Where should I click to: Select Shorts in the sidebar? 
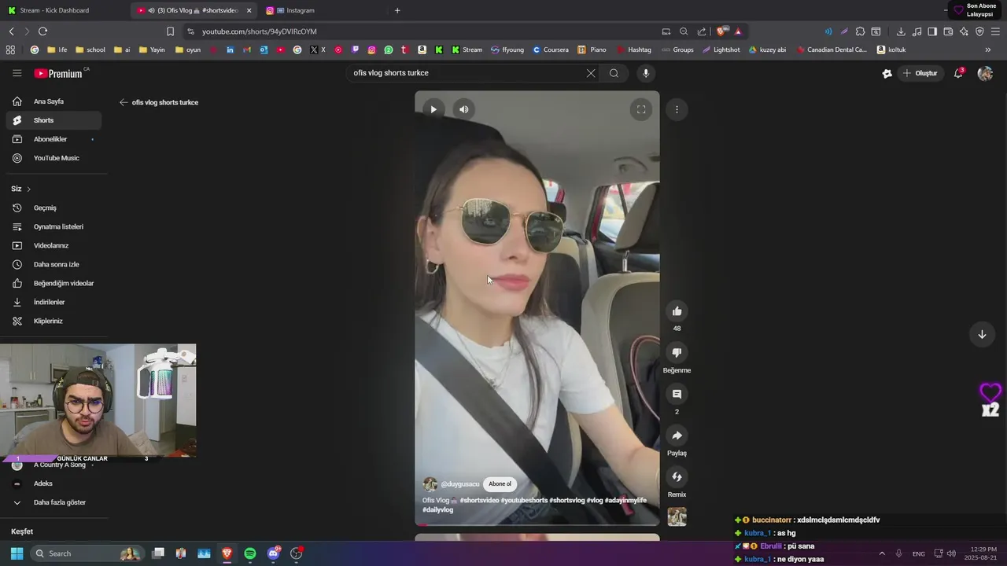pyautogui.click(x=53, y=120)
